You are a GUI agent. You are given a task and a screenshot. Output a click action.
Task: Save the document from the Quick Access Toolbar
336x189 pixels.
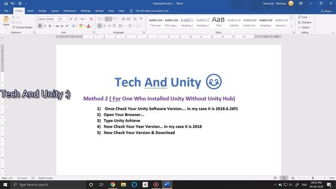(6, 4)
